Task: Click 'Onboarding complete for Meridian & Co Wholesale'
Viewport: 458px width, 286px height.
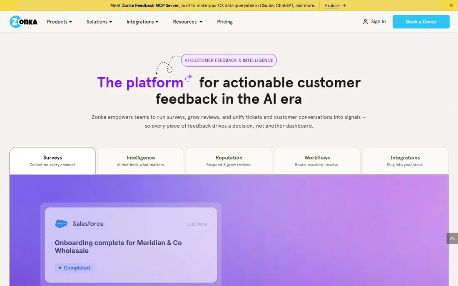Action: point(118,247)
